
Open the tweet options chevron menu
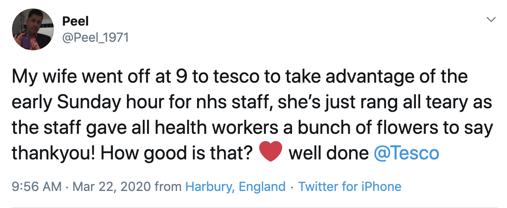pos(491,20)
